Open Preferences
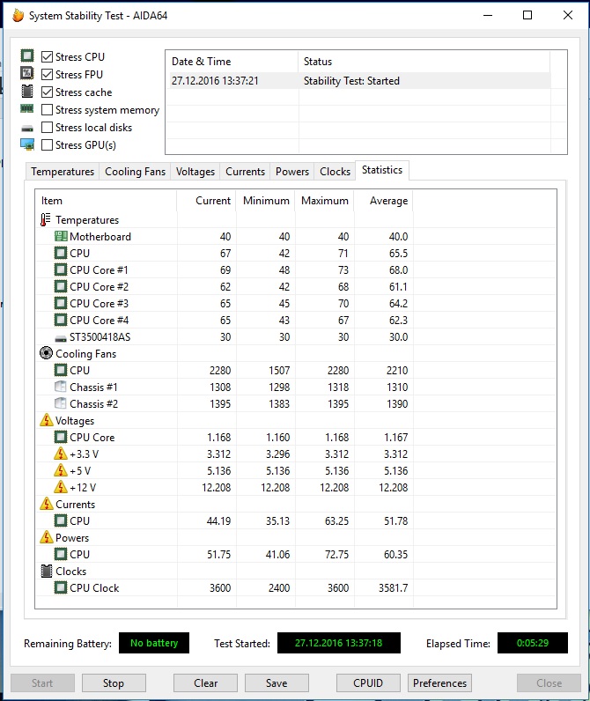 click(439, 683)
